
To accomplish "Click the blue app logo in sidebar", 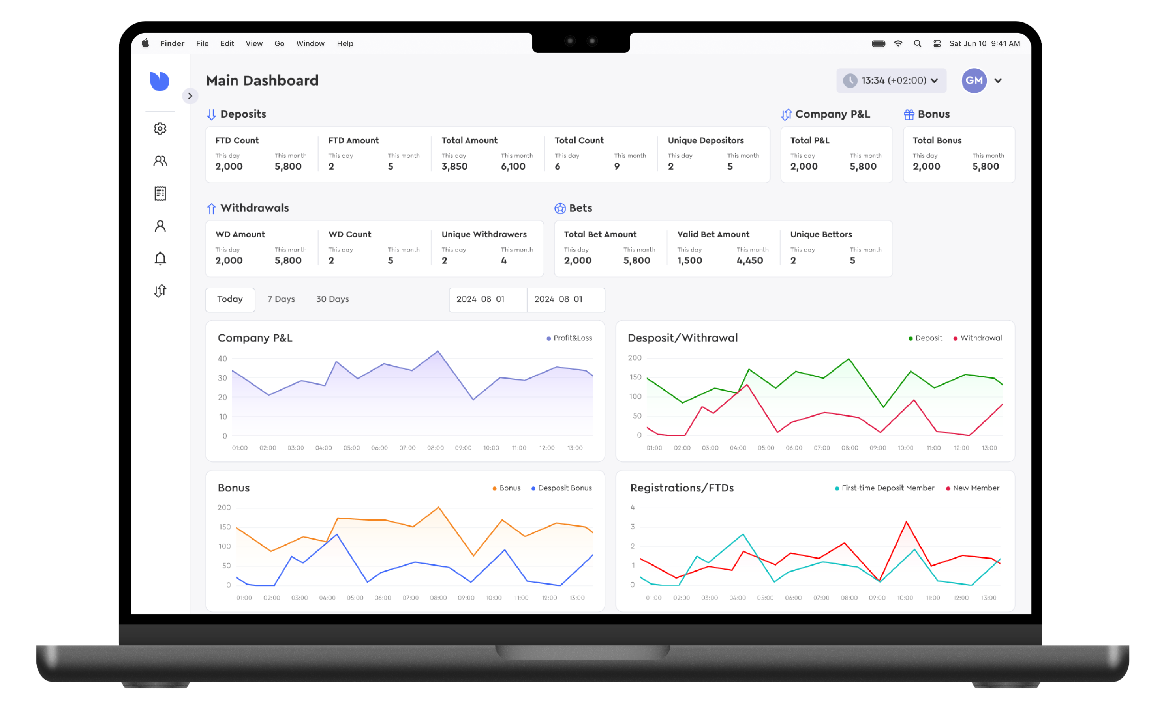I will (x=160, y=81).
